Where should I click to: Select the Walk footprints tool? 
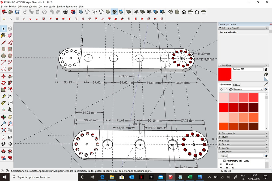(x=3, y=144)
